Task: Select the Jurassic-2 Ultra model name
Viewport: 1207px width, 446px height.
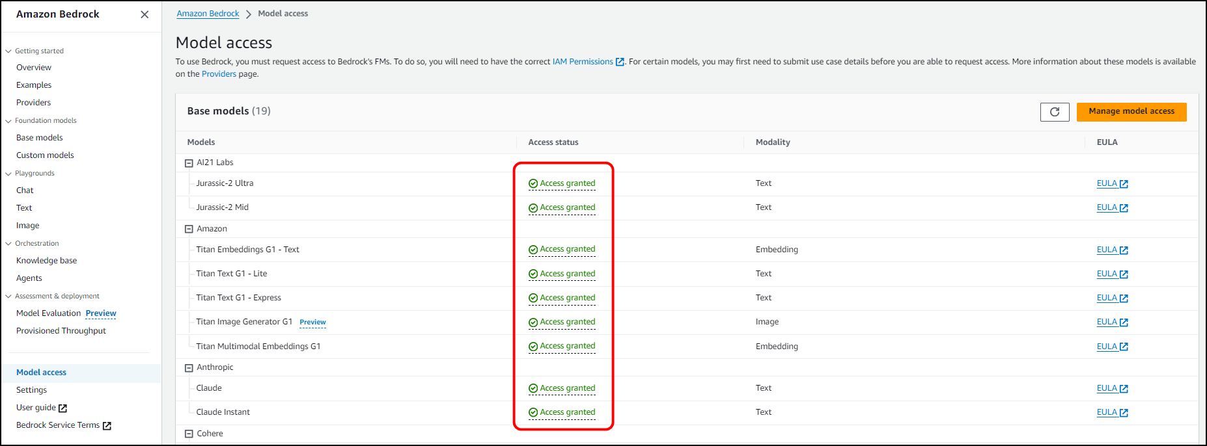Action: click(x=225, y=183)
